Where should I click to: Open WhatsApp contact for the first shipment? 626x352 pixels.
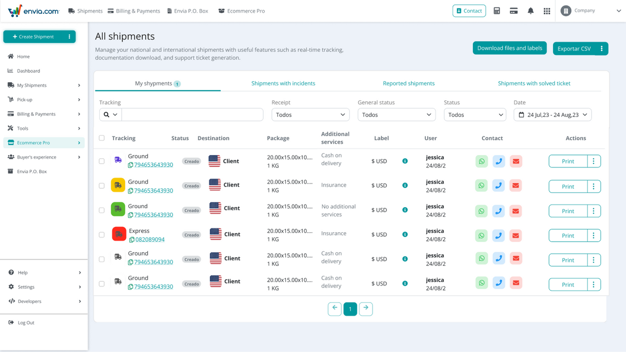tap(481, 160)
